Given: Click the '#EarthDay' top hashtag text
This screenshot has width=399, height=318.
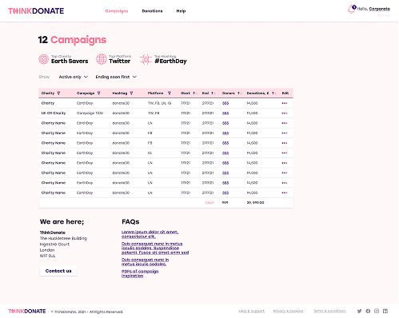Looking at the screenshot, I should 170,62.
